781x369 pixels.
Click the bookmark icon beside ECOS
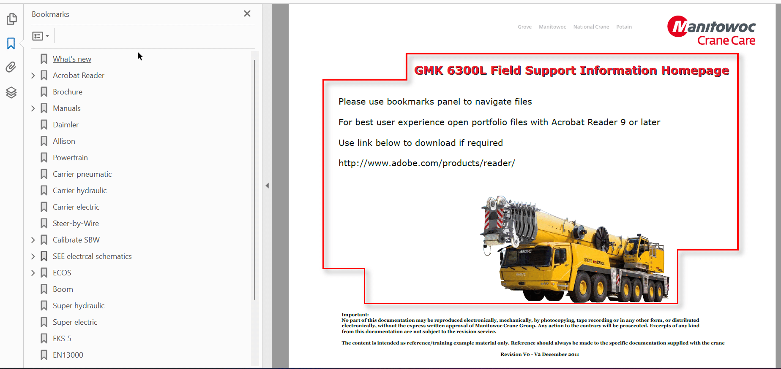click(x=44, y=273)
